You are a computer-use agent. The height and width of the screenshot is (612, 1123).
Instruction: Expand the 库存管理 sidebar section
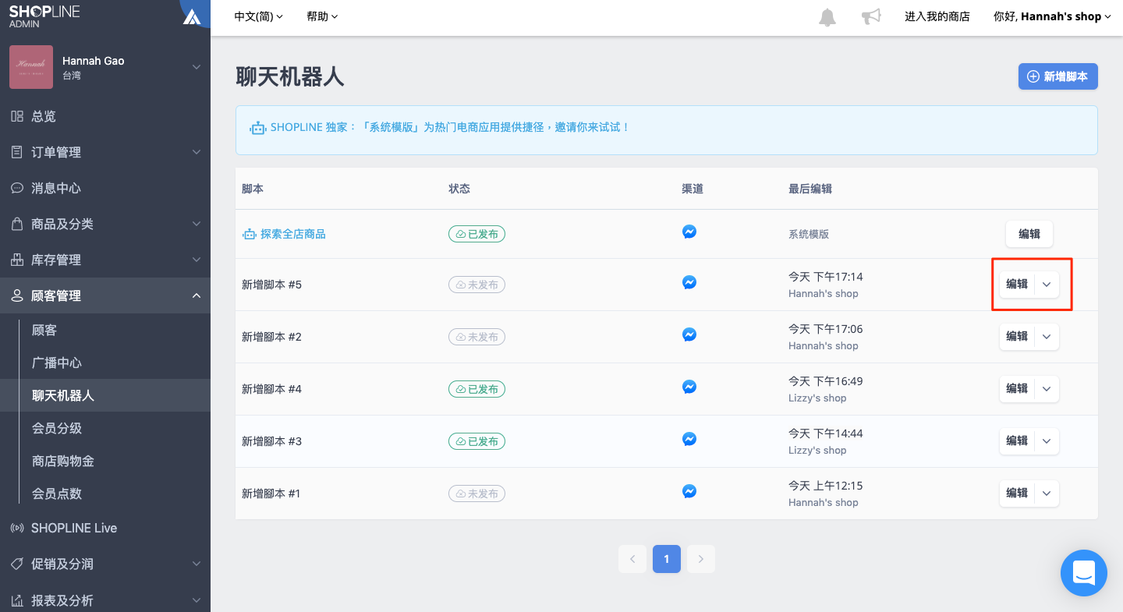coord(197,260)
